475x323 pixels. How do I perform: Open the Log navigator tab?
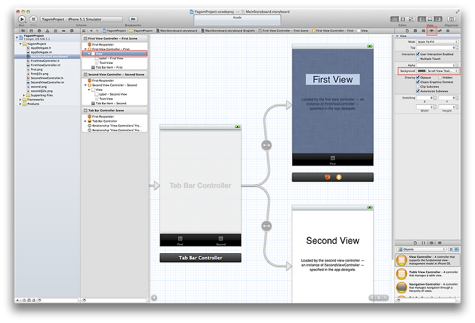coord(72,30)
